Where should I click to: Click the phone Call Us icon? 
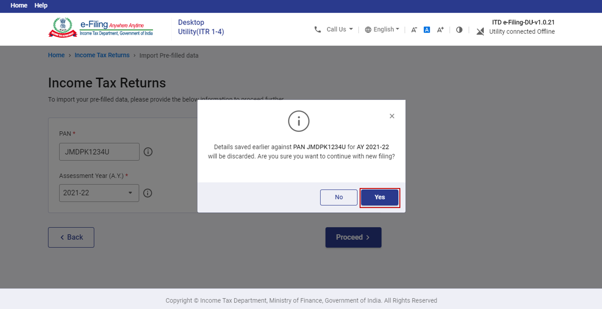pos(317,29)
